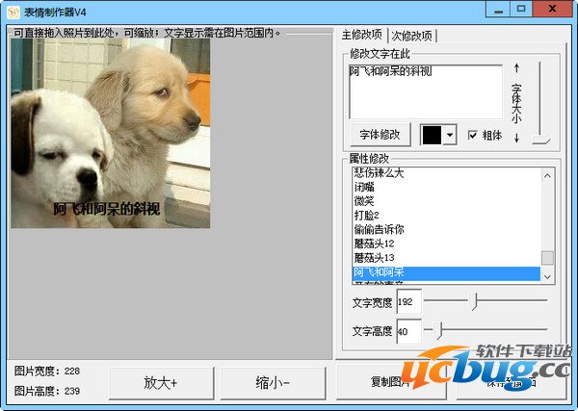
Task: Pick 打脸2 in the template list
Action: click(x=367, y=216)
